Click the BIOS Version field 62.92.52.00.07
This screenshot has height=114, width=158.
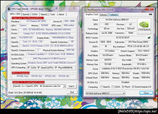coord(123,38)
